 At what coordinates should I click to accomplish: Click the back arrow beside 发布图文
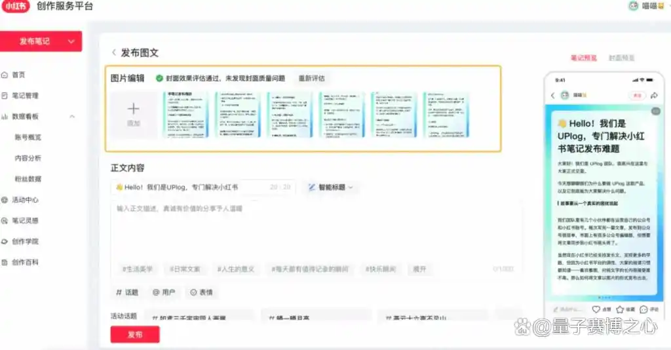pos(113,53)
